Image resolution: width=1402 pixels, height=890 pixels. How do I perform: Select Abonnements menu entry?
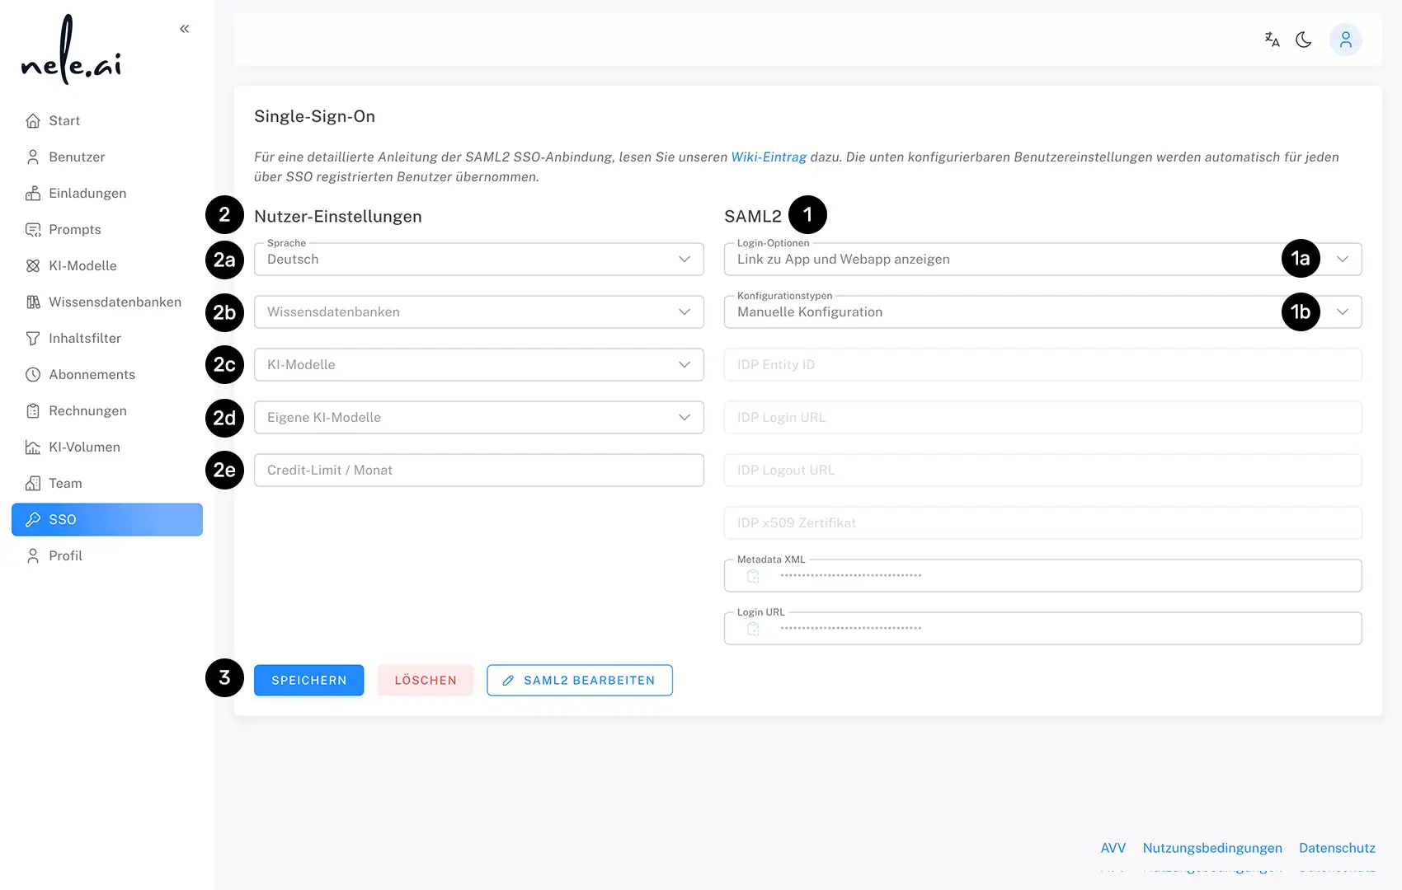click(x=107, y=375)
